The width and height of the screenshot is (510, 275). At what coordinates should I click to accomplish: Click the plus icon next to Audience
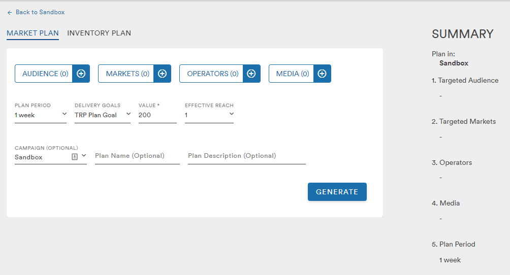click(81, 74)
